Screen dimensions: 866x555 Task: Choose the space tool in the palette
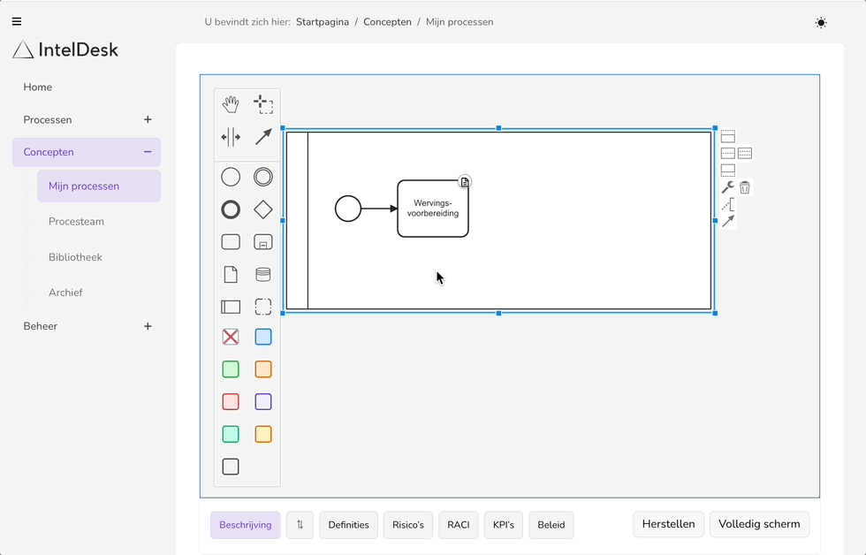coord(231,137)
